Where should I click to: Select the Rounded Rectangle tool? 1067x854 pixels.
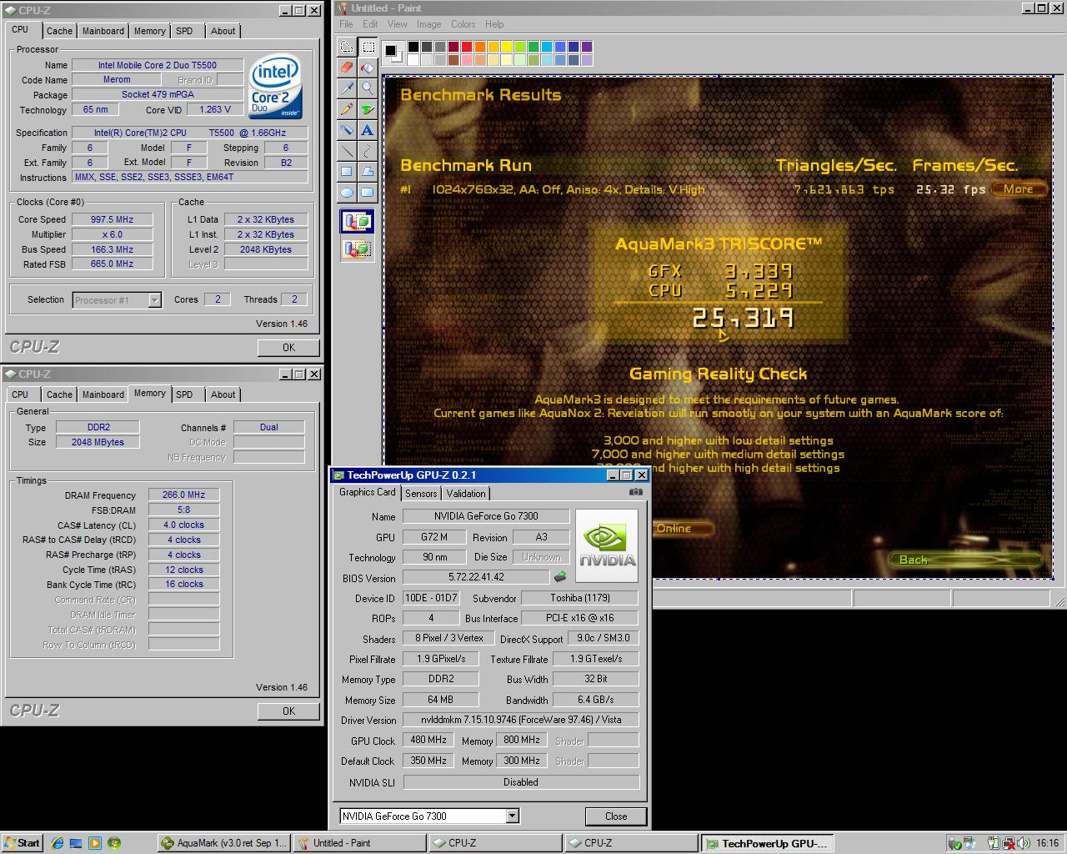pos(368,193)
